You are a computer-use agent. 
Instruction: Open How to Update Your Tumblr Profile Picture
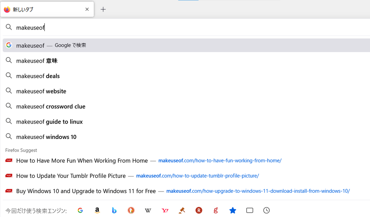tap(71, 176)
